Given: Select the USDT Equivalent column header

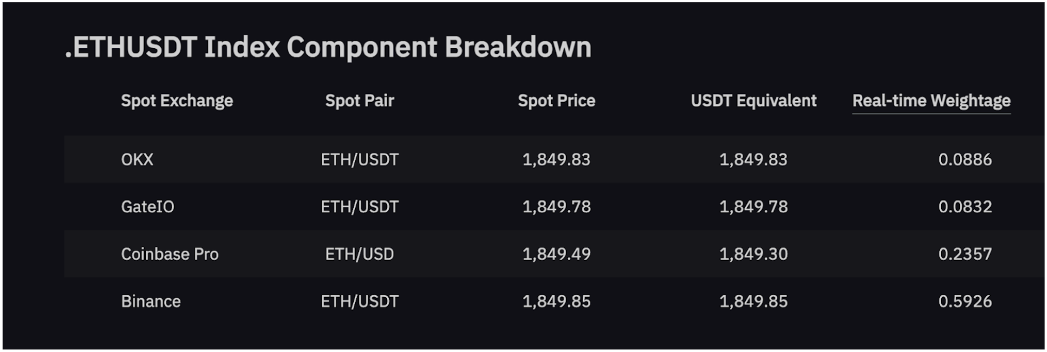Looking at the screenshot, I should 753,101.
